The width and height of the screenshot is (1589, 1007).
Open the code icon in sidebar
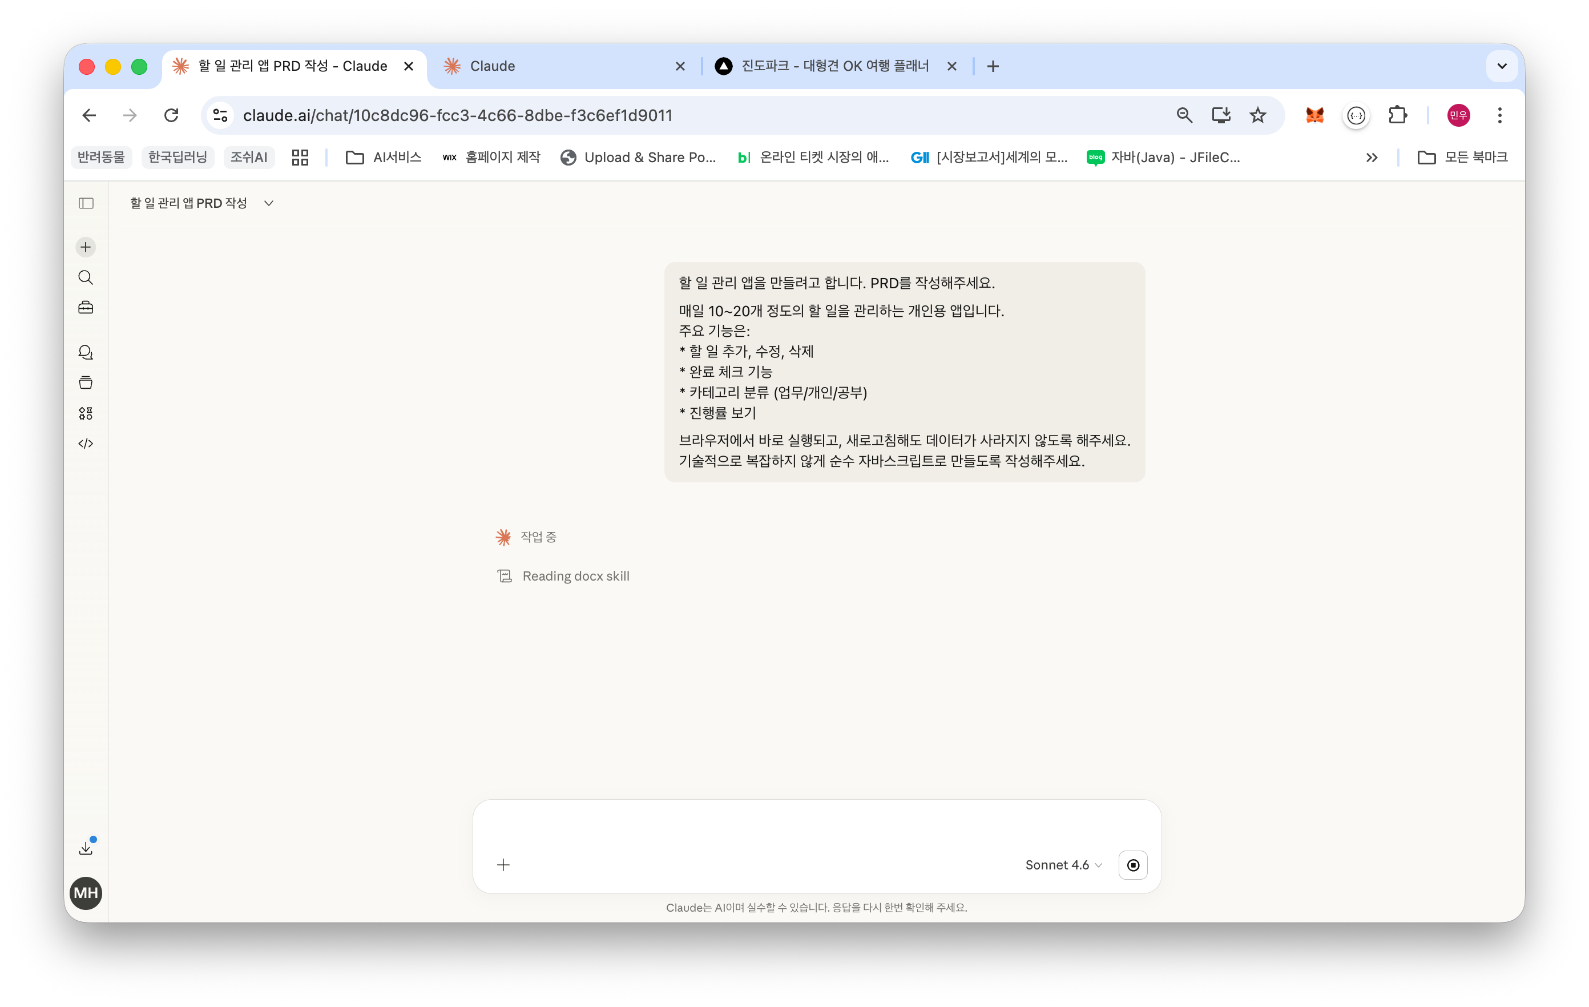[86, 444]
